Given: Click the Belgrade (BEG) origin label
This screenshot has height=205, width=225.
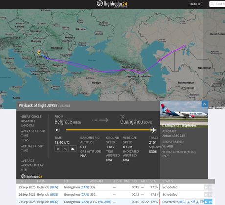Looking at the screenshot, I should [67, 122].
